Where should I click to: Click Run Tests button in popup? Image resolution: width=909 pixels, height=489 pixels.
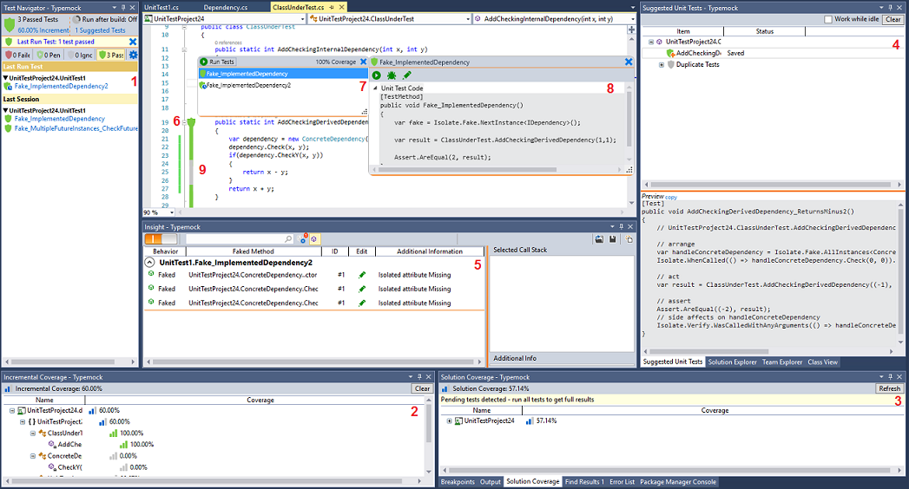tap(218, 62)
